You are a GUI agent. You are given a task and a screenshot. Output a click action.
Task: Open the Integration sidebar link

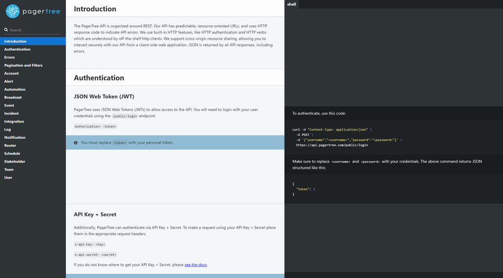[14, 121]
